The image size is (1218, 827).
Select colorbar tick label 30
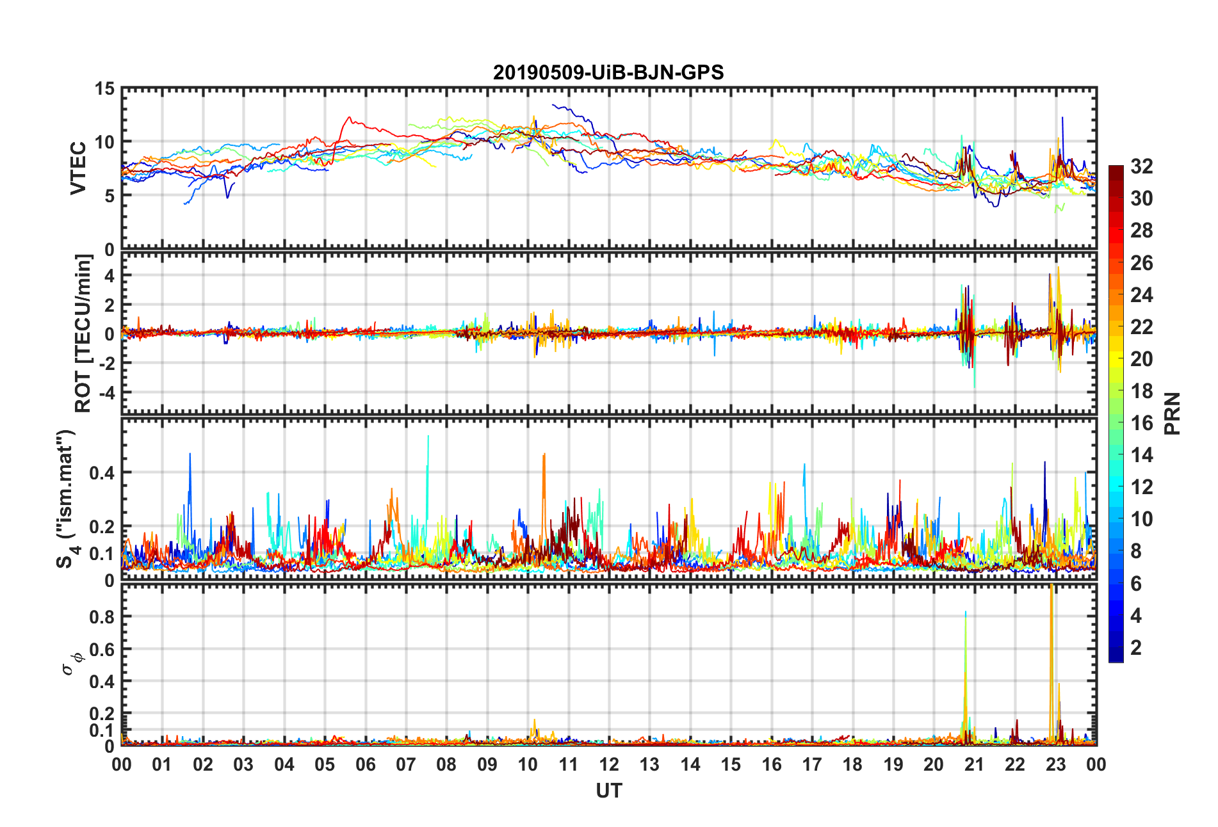click(1142, 198)
